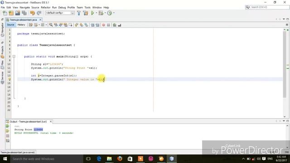Click Stop Macro Recording icon
290x163 pixels.
(x=109, y=25)
